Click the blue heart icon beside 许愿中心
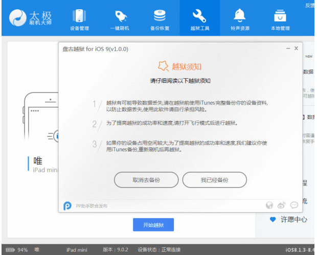Image resolution: width=317 pixels, height=255 pixels. [273, 219]
